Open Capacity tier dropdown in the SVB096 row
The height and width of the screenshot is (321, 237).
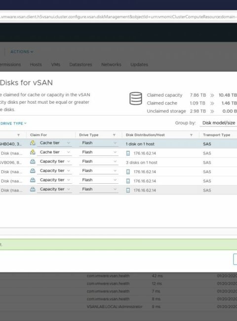coord(54,161)
